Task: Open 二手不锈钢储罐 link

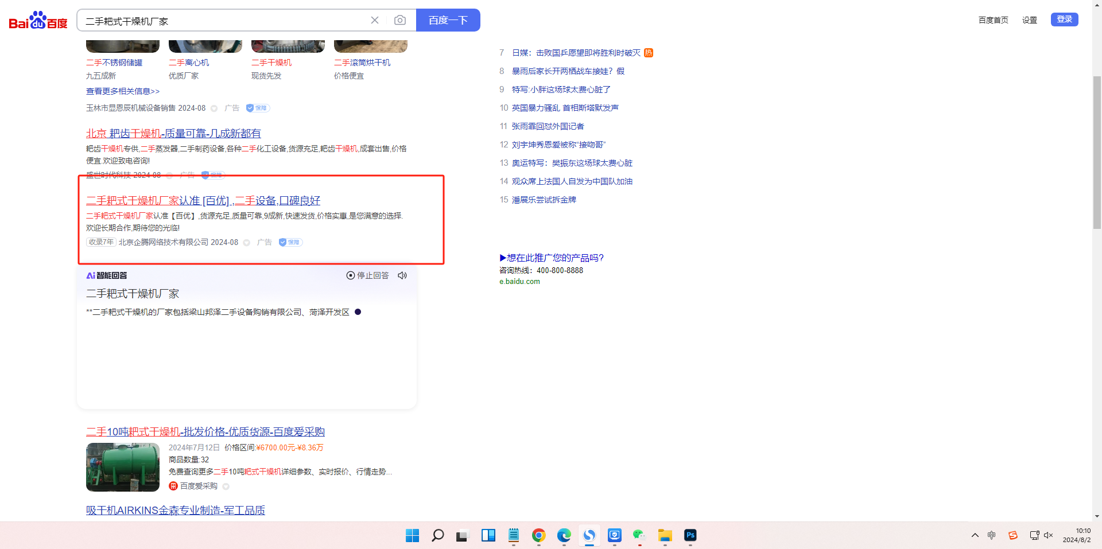Action: (114, 63)
